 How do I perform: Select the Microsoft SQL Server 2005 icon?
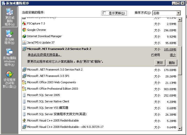tap(24, 95)
